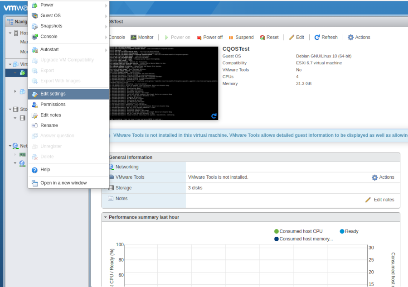The width and height of the screenshot is (408, 287).
Task: Collapse the Networking tree node
Action: pos(10,146)
